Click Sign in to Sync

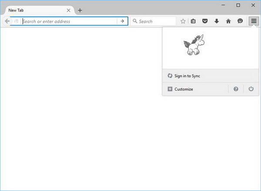coord(187,76)
